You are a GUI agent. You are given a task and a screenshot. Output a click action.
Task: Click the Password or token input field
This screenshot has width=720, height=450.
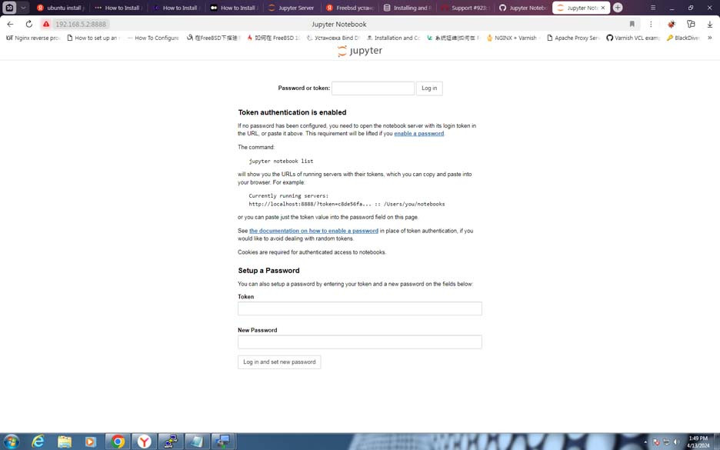372,88
